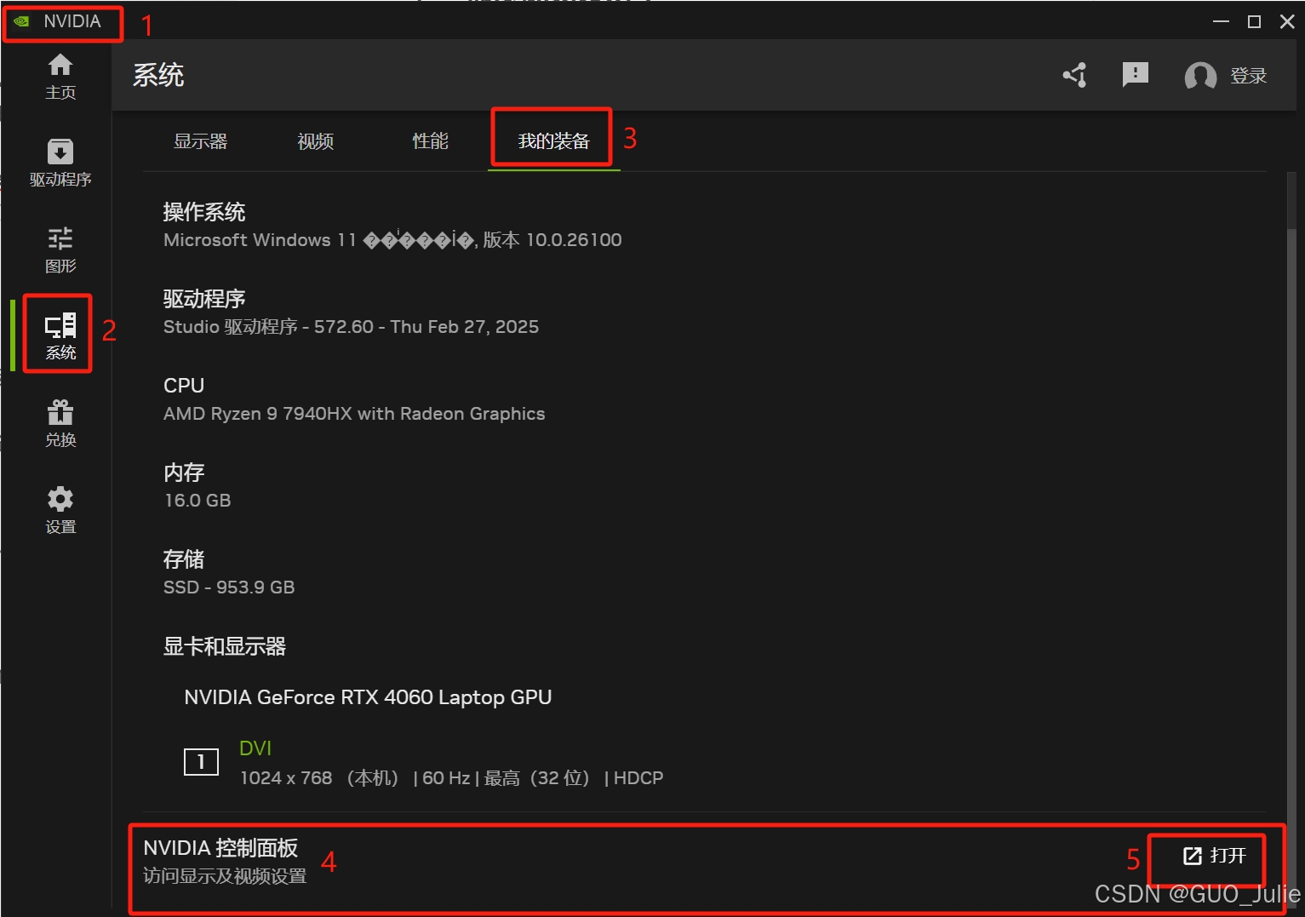
Task: Click the 操作系统 heading
Action: coord(204,212)
